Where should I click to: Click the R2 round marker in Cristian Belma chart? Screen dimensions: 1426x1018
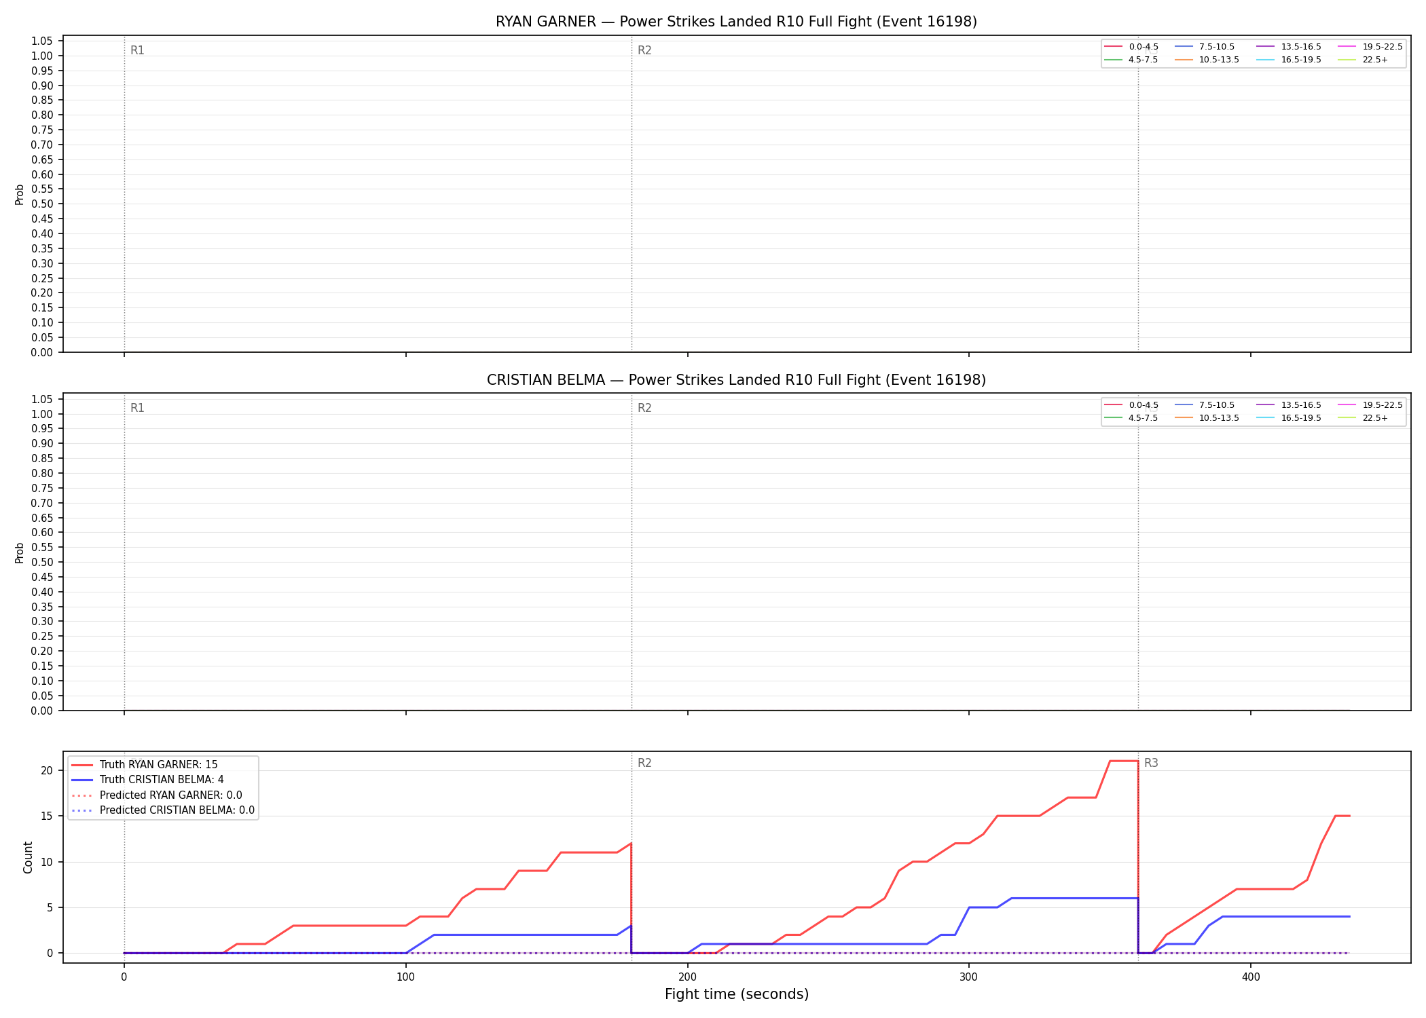(644, 408)
